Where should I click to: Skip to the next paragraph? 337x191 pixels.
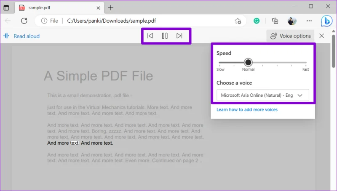(x=179, y=36)
